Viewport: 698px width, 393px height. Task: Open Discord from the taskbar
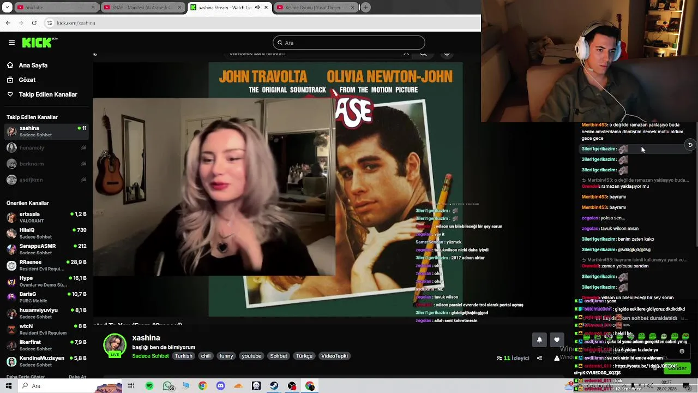pyautogui.click(x=220, y=386)
